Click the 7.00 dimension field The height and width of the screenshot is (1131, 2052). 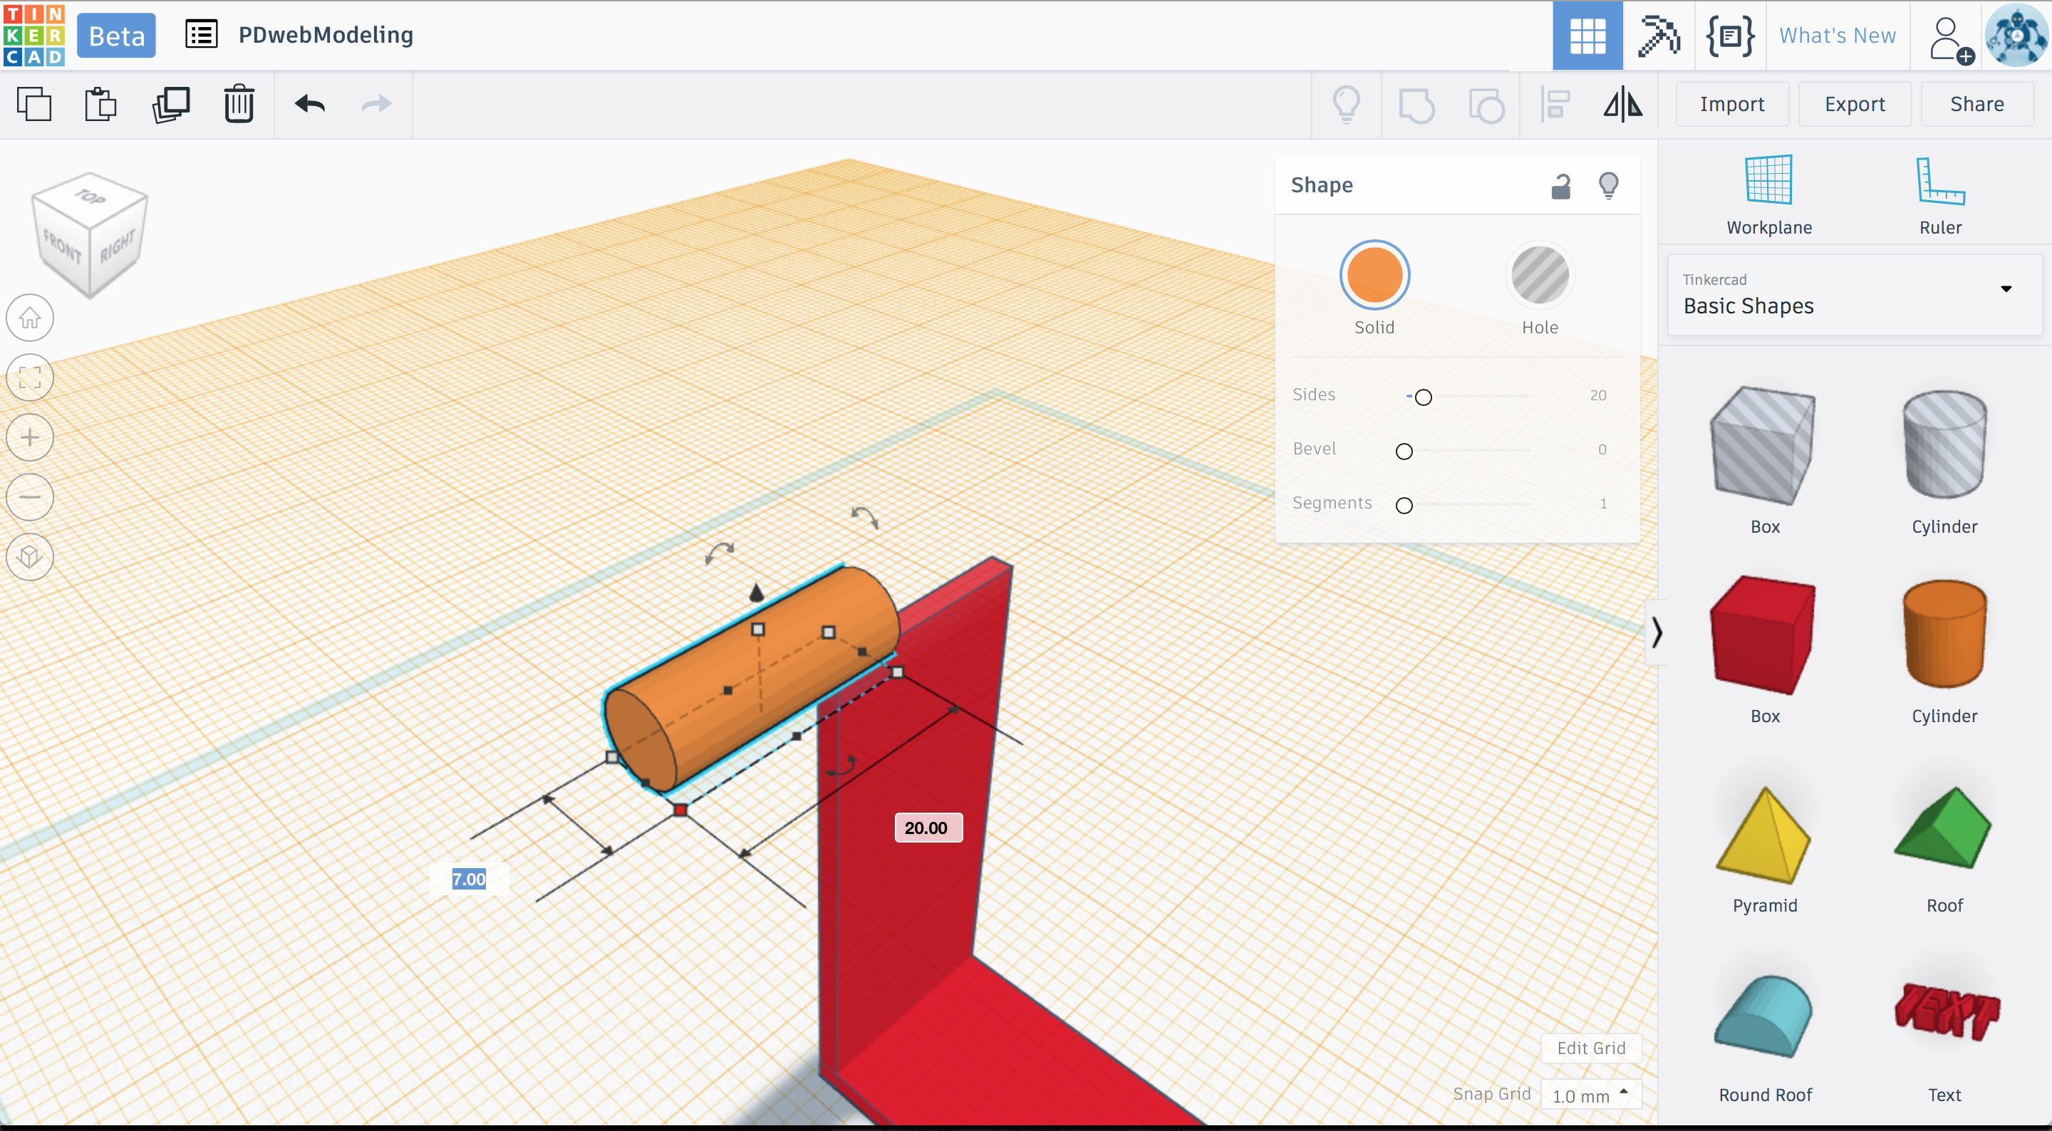[468, 880]
